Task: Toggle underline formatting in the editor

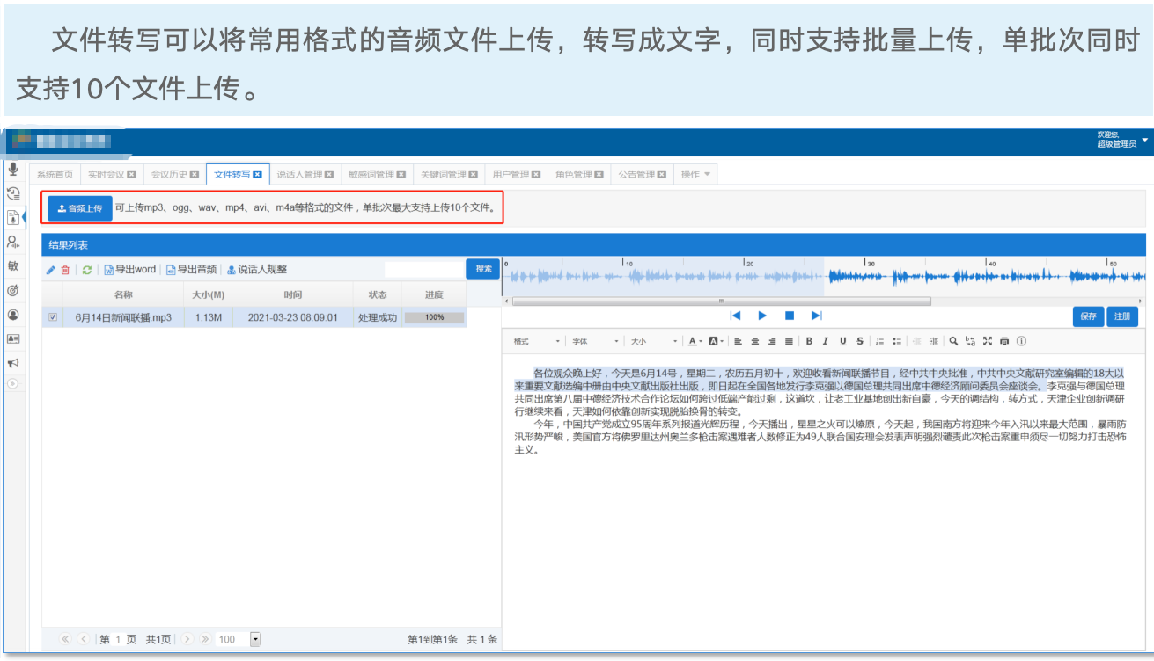Action: (842, 341)
